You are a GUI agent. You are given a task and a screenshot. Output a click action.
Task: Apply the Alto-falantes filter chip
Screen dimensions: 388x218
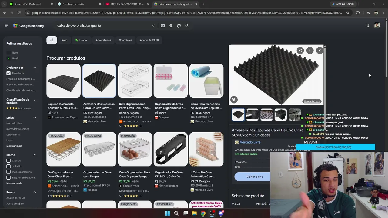[103, 40]
